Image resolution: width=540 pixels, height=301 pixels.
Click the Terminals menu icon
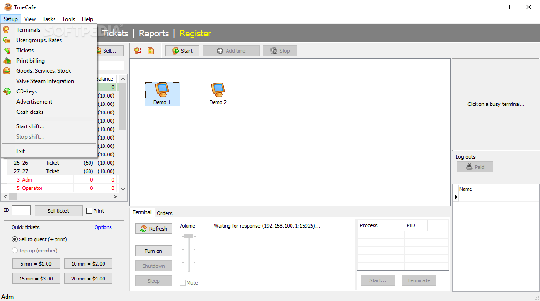coord(6,30)
